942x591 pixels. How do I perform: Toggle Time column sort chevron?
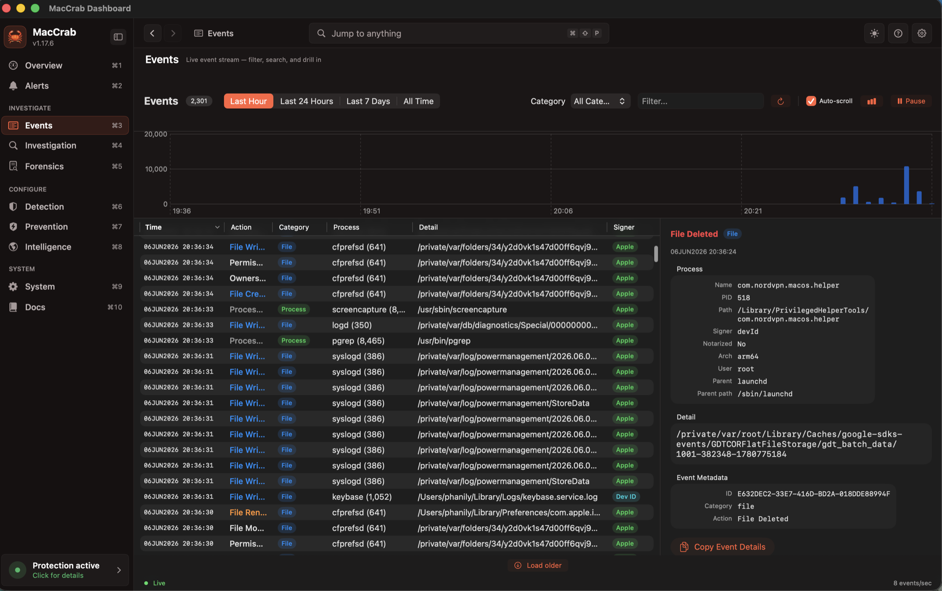[x=217, y=227]
